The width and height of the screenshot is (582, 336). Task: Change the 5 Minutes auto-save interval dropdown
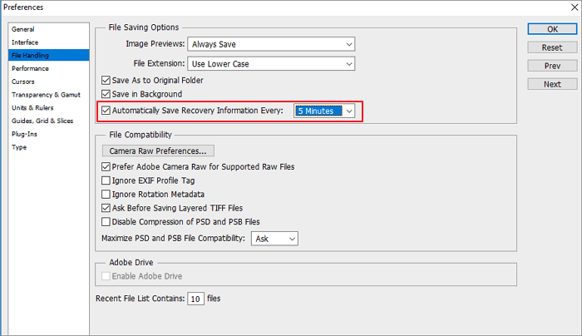click(x=325, y=111)
